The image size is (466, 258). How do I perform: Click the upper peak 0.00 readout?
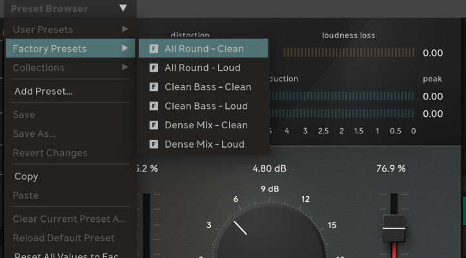click(432, 97)
